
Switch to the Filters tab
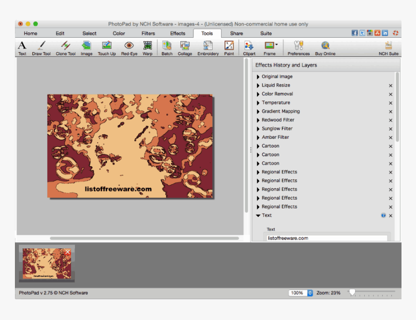(148, 33)
